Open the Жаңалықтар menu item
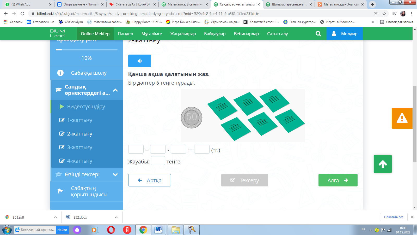Screen dimensions: 417x235 point(183,34)
